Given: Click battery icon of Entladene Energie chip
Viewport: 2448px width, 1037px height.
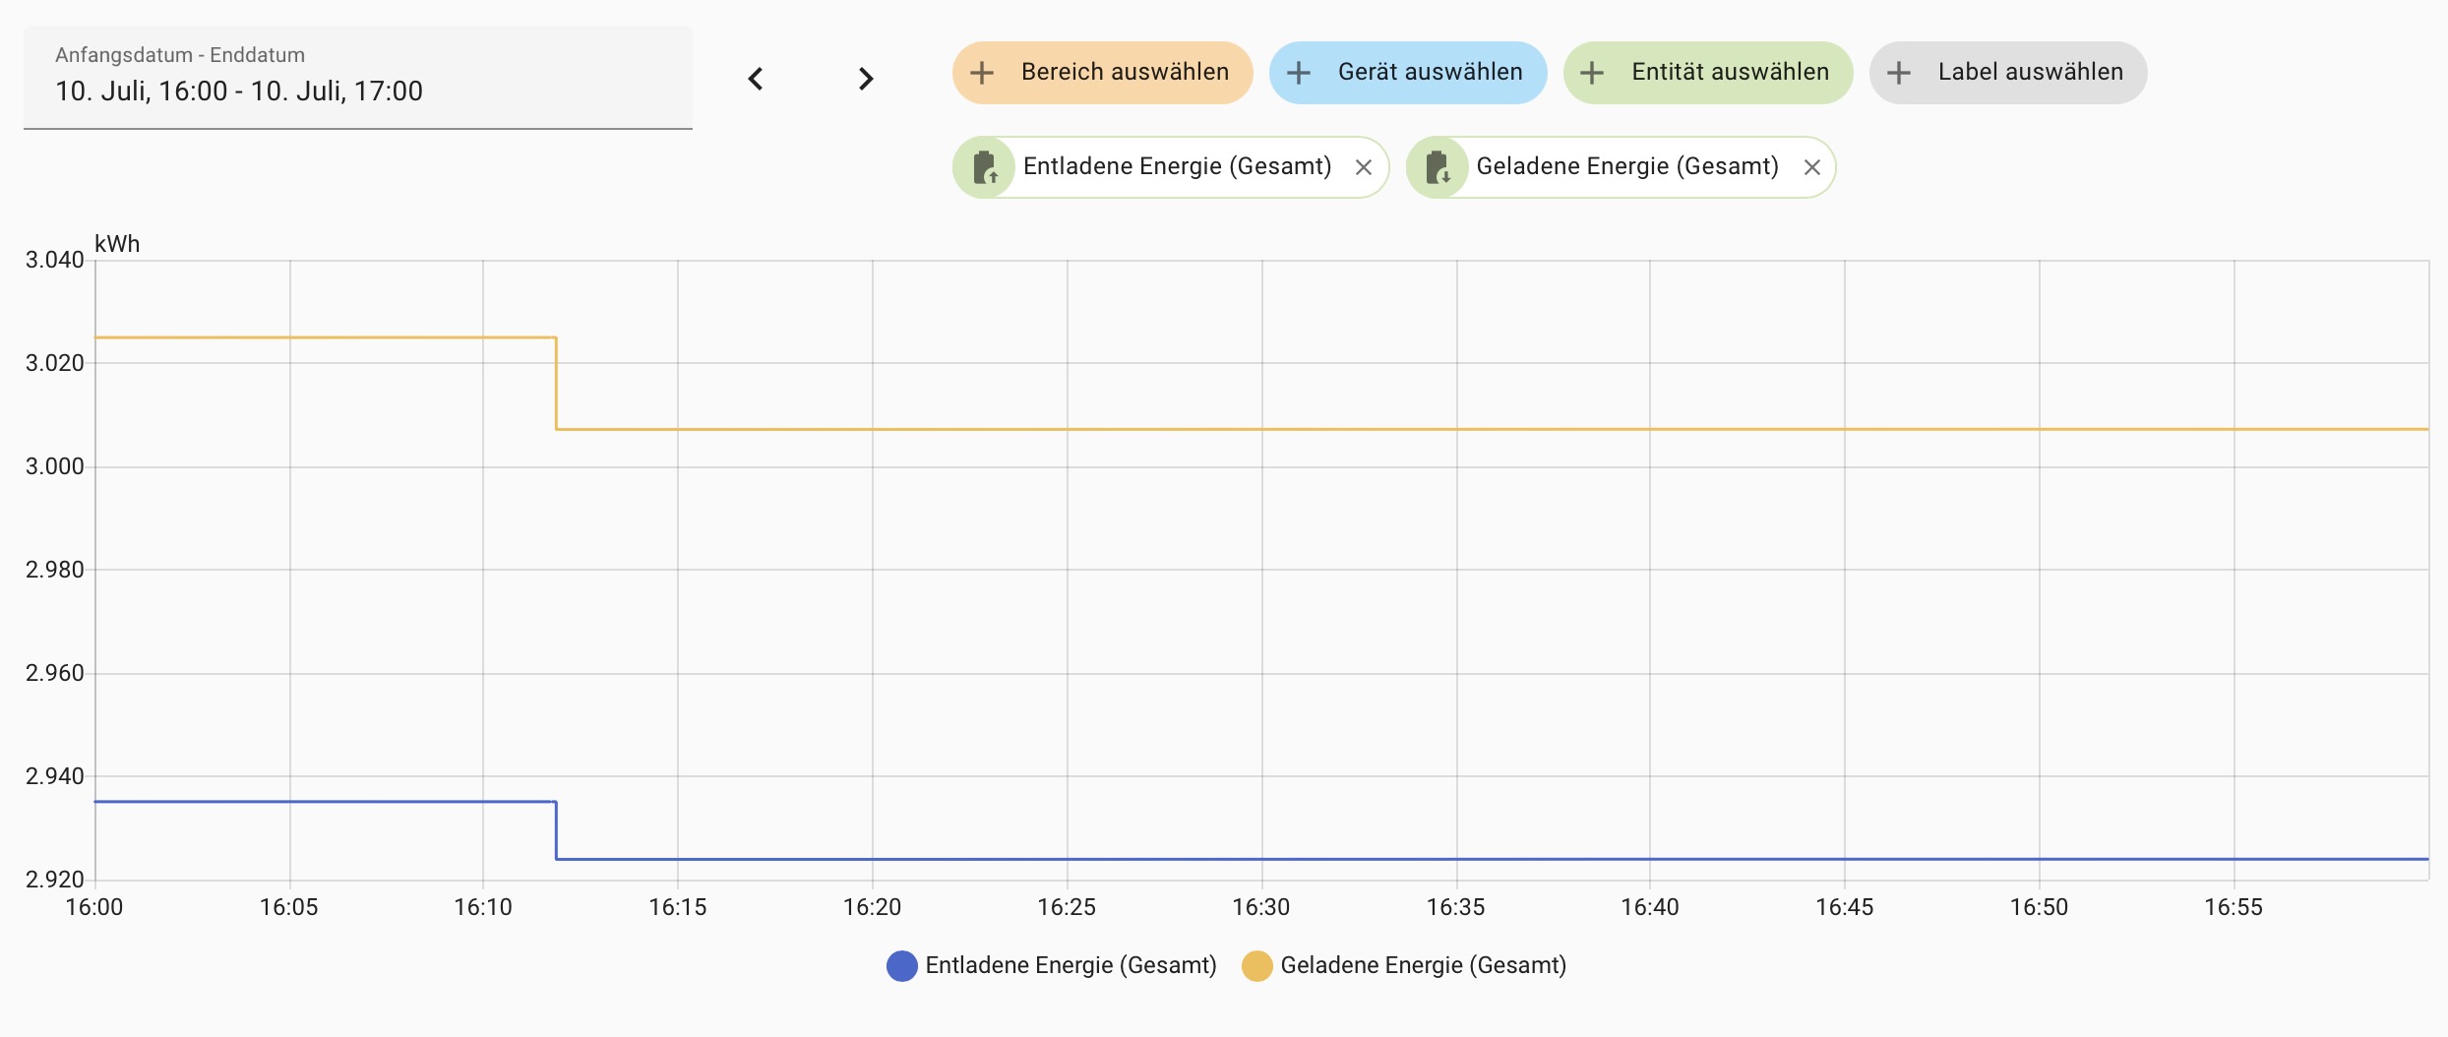Looking at the screenshot, I should (985, 167).
